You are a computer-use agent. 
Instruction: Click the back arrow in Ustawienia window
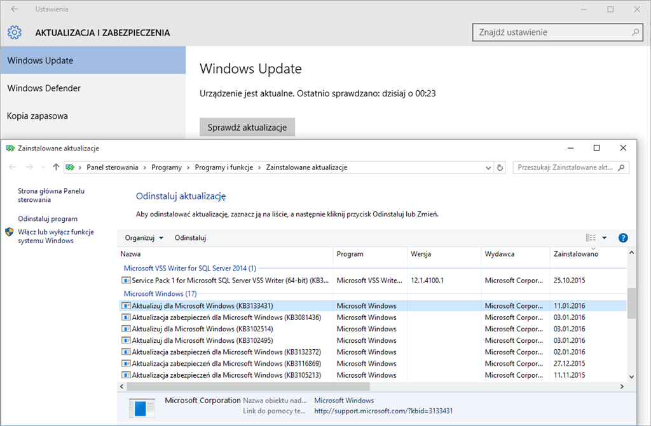[x=15, y=9]
